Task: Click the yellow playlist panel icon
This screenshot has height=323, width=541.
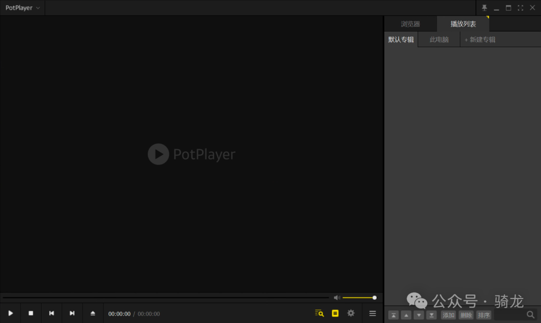Action: 335,313
